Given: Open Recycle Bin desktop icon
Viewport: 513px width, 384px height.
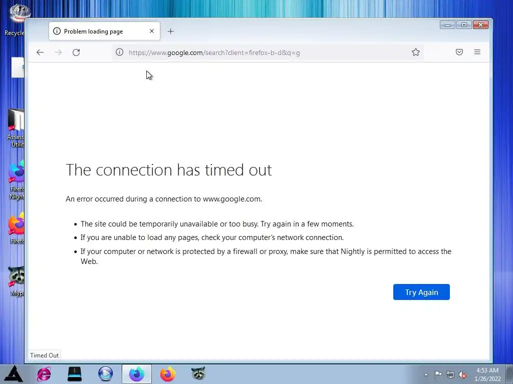Looking at the screenshot, I should (14, 20).
